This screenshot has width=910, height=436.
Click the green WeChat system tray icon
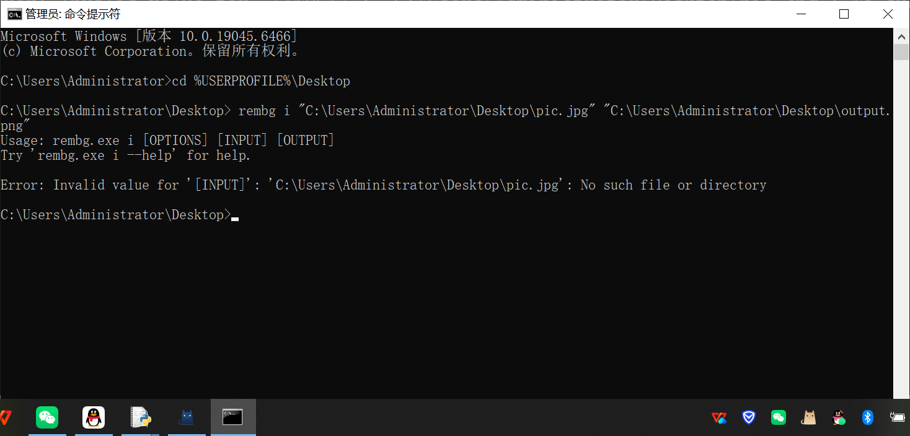click(779, 417)
